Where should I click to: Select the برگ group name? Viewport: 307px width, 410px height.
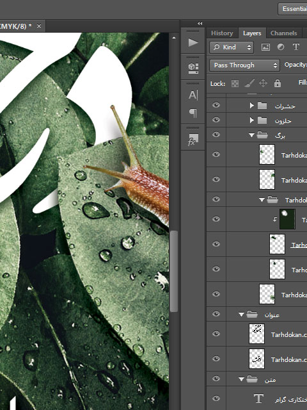[280, 136]
